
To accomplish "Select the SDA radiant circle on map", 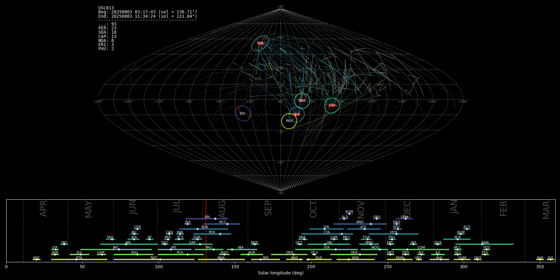I will (x=297, y=114).
